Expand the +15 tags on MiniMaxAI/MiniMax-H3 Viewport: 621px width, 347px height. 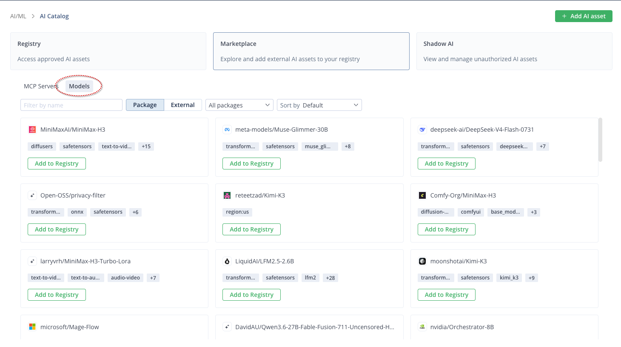tap(146, 147)
